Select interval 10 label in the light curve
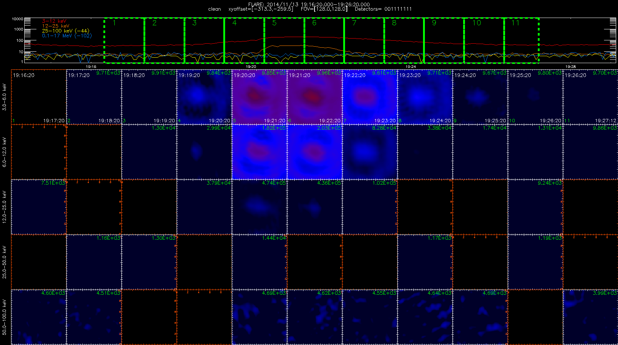This screenshot has width=618, height=345. tap(476, 23)
